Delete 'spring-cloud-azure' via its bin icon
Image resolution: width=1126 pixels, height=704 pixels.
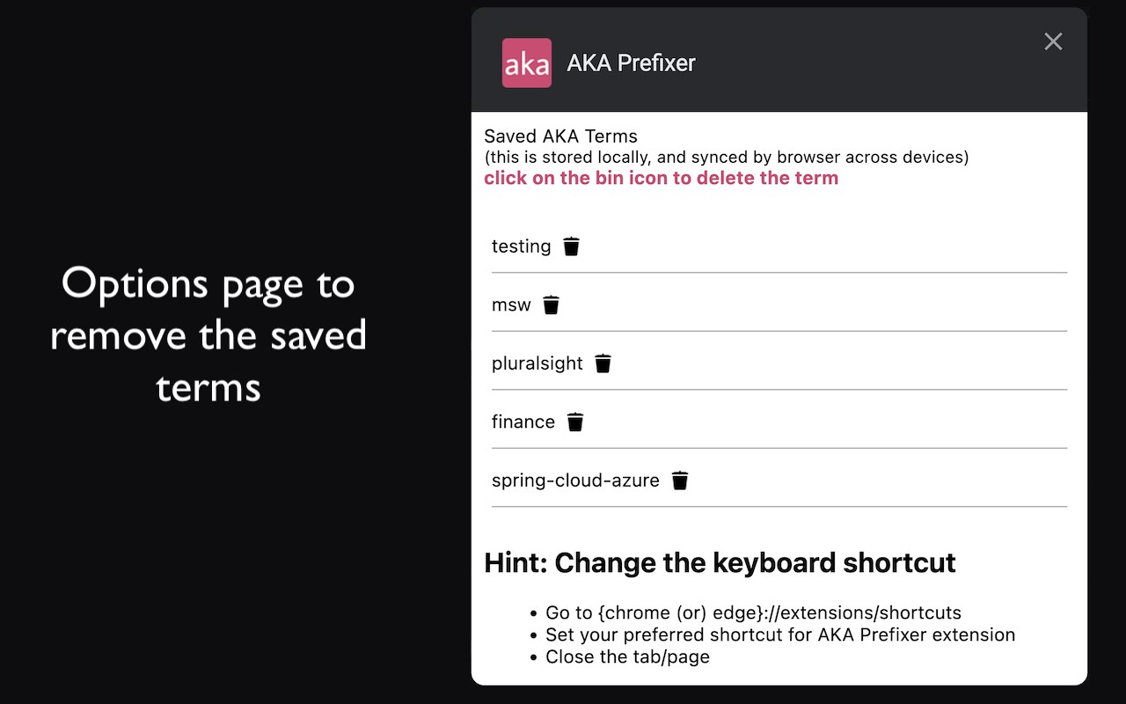[x=680, y=480]
